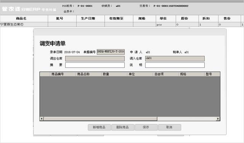Click the 有效期至 header in the POS table
This screenshot has height=143, width=244.
(x=119, y=19)
